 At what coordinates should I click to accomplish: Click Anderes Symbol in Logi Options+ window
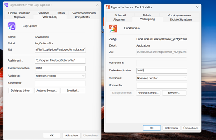(47, 91)
